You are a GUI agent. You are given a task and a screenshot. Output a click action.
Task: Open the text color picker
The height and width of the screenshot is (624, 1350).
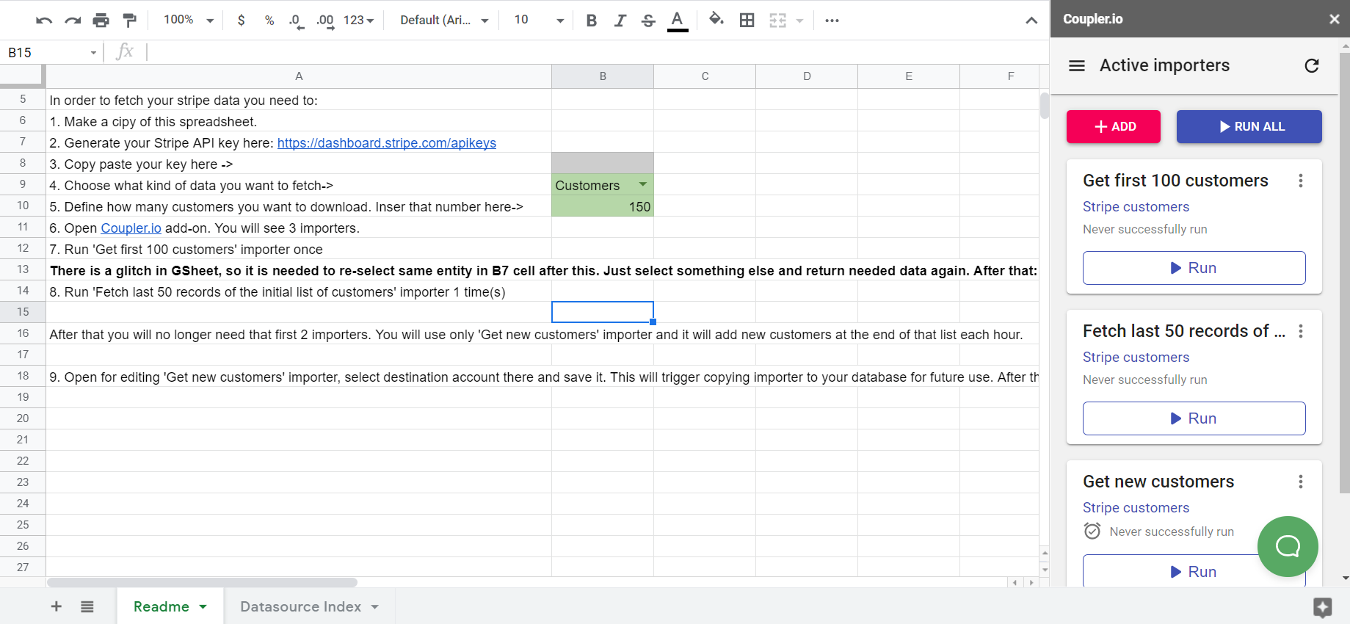pos(678,21)
